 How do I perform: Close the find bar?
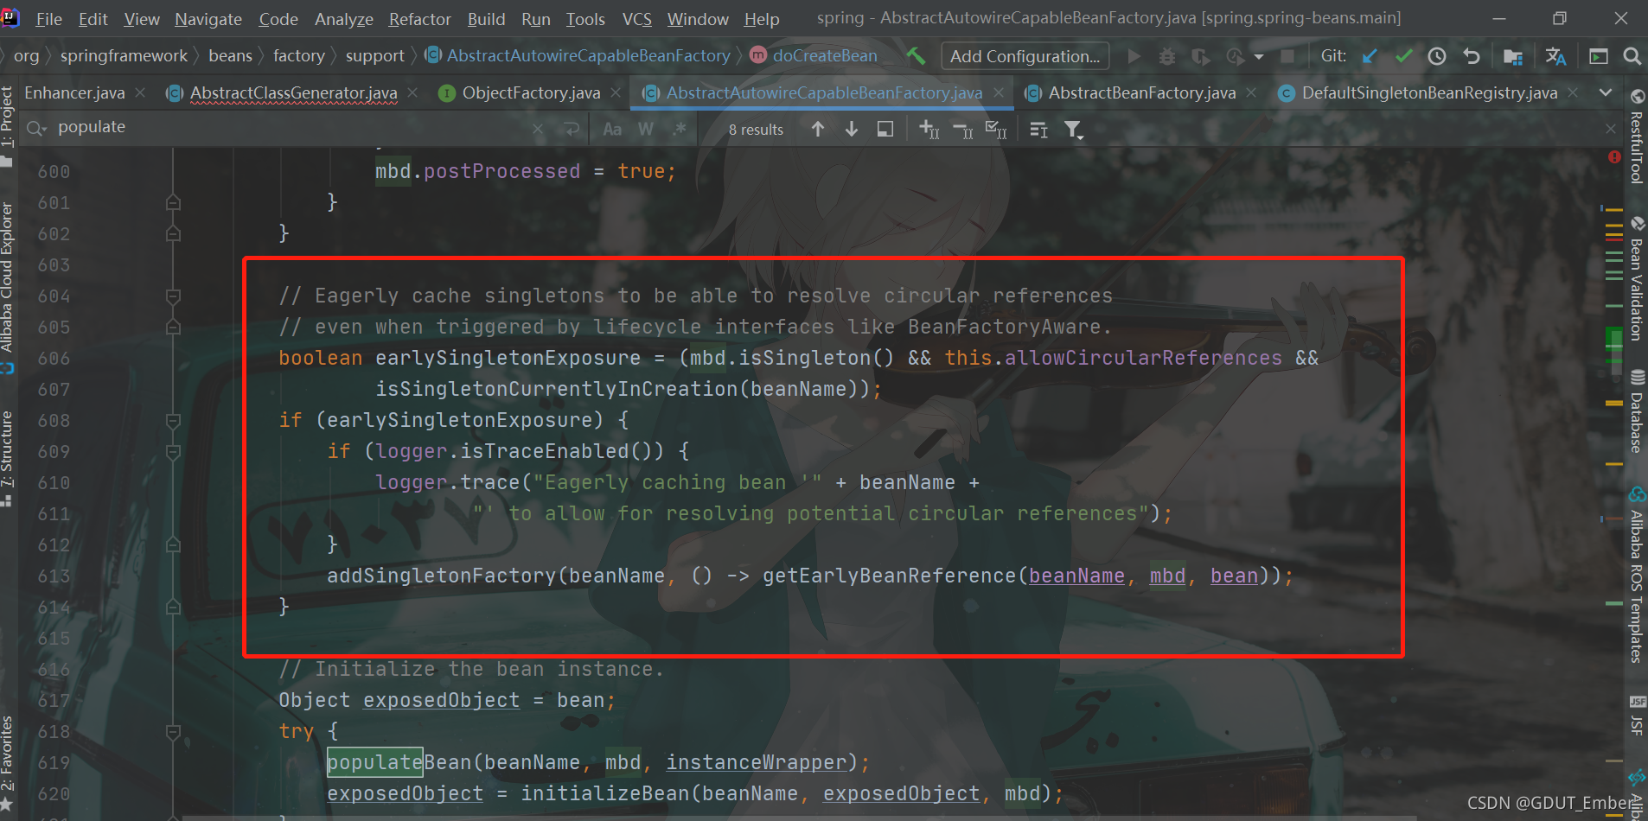click(x=1611, y=128)
